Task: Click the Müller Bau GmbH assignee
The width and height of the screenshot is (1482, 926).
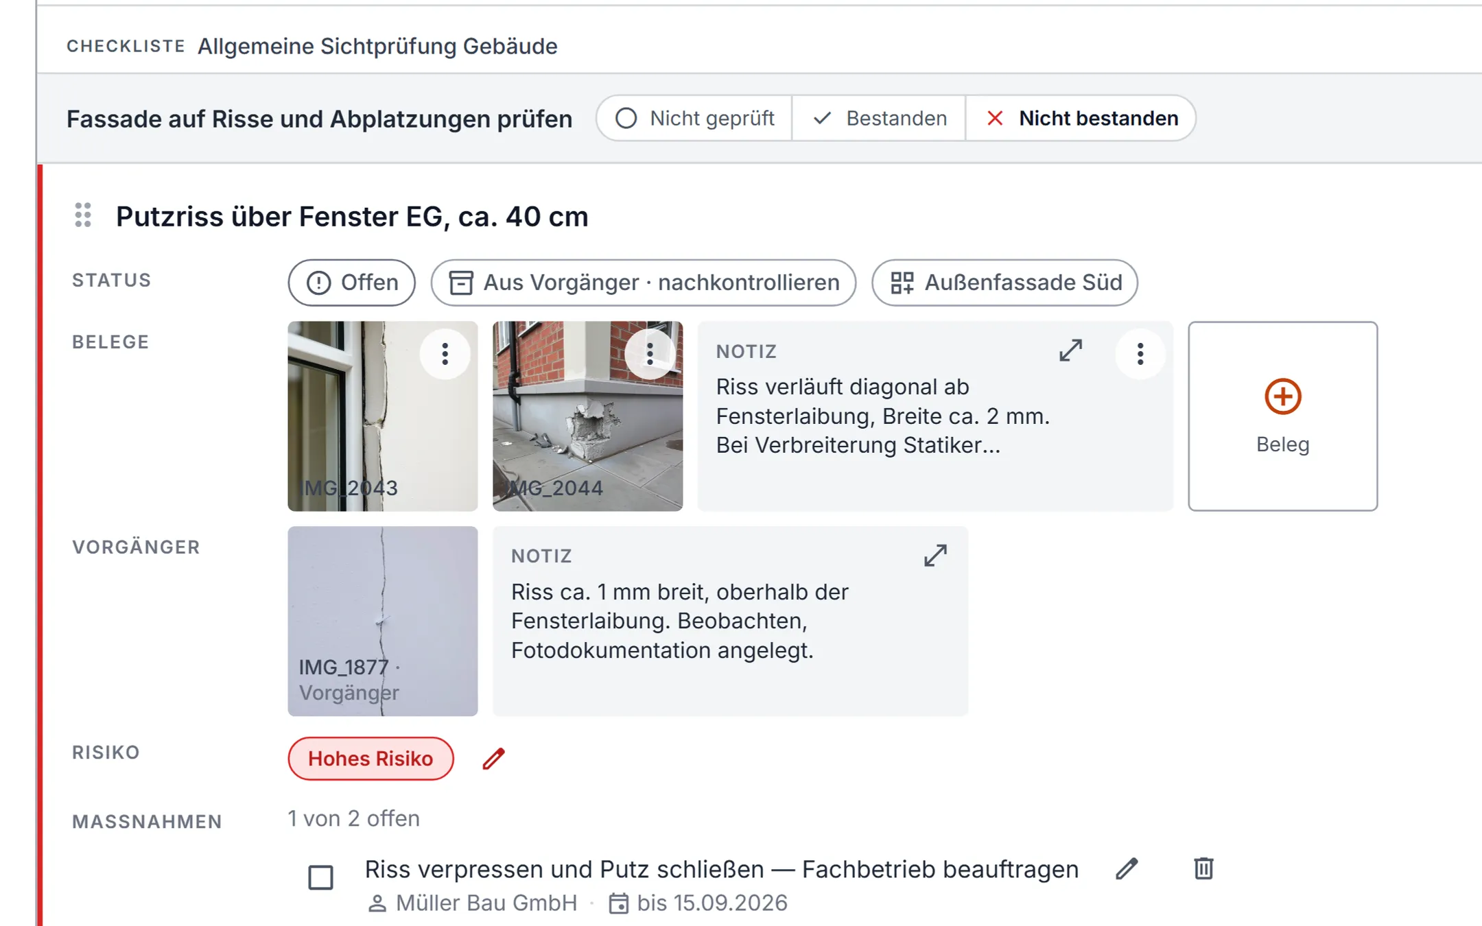Action: (x=473, y=903)
